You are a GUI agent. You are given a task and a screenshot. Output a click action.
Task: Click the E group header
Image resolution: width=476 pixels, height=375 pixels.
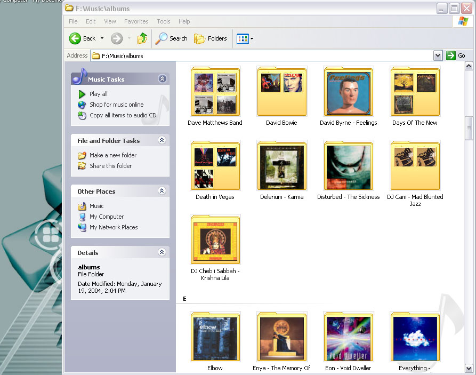(184, 299)
